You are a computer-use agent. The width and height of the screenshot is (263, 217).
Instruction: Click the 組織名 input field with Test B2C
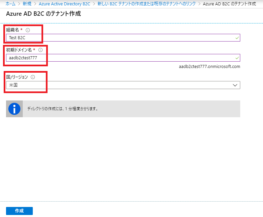pyautogui.click(x=123, y=38)
